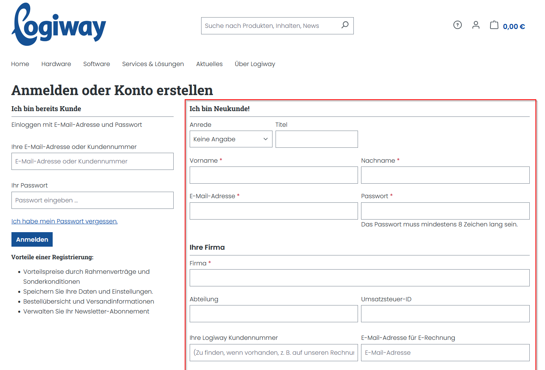Expand the Anrede dropdown
Screen dimensions: 545x370
[231, 139]
